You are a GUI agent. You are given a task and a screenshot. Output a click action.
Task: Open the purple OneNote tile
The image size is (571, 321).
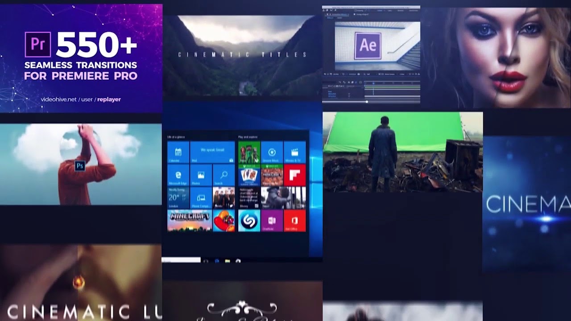pyautogui.click(x=272, y=221)
